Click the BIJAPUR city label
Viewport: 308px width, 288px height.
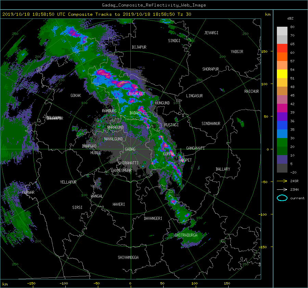pos(139,47)
